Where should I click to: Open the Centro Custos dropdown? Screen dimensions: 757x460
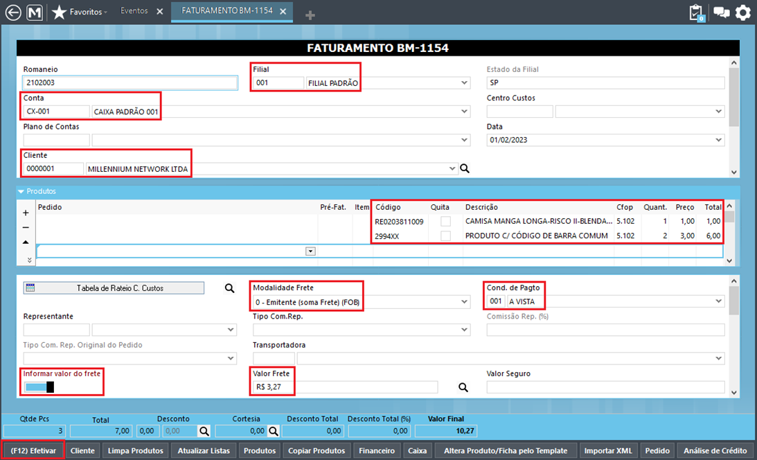[x=718, y=112]
